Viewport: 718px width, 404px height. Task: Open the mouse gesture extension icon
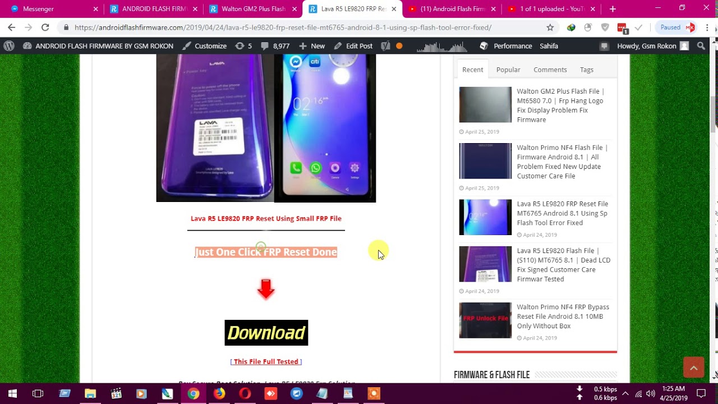[588, 27]
